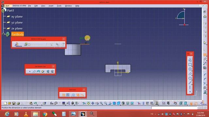The width and height of the screenshot is (209, 117).
Task: Open the ENOVIA V5 VPM menu
Action: coord(19,6)
